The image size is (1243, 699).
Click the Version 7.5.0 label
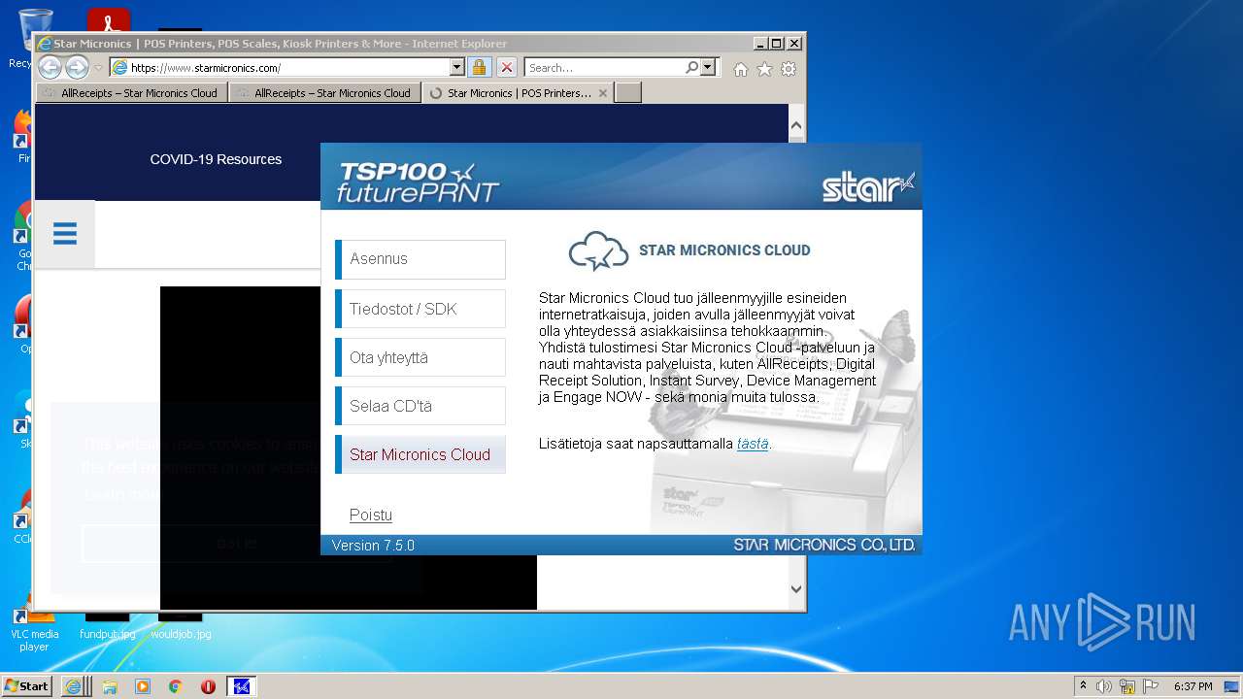tap(373, 546)
